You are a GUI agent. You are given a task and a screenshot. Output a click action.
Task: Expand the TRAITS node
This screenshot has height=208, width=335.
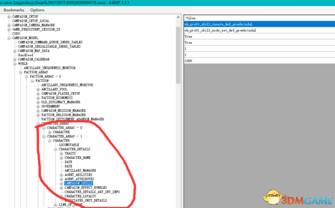tap(61, 154)
